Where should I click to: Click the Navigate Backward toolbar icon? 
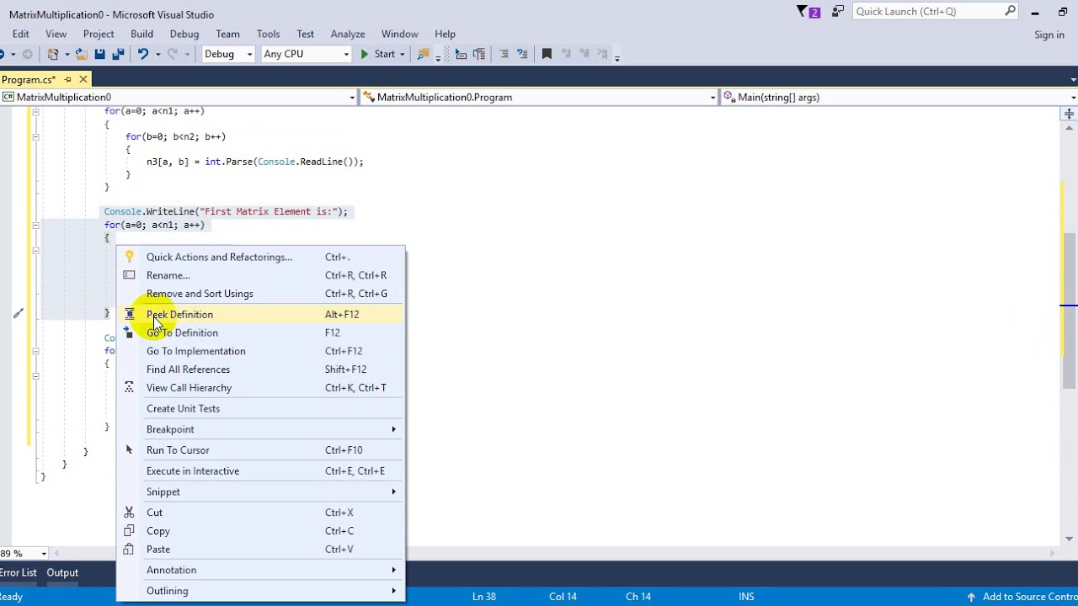coord(3,54)
